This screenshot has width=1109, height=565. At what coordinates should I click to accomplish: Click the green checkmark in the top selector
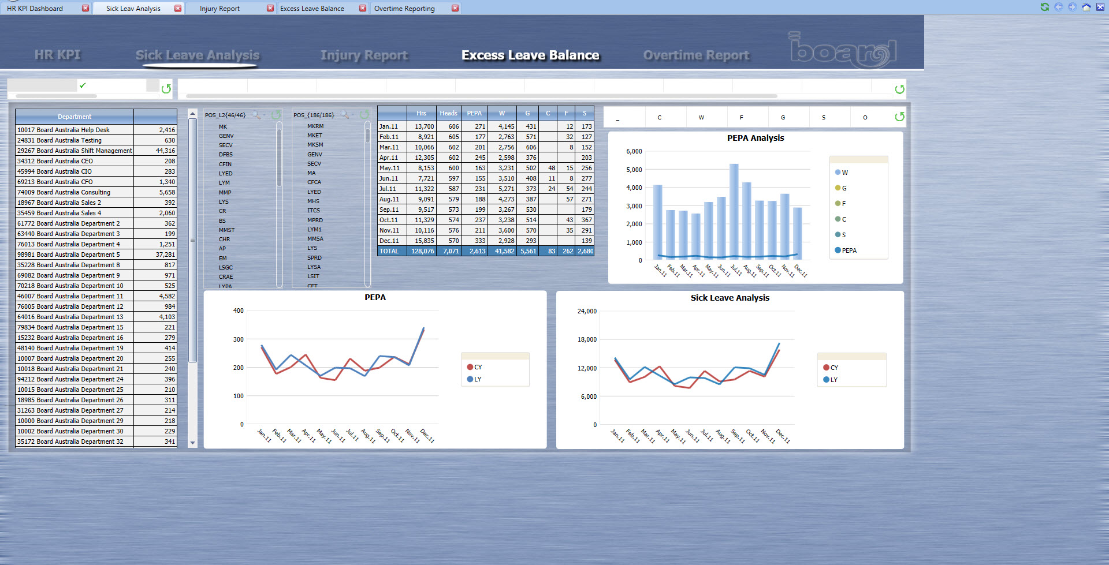pyautogui.click(x=83, y=85)
